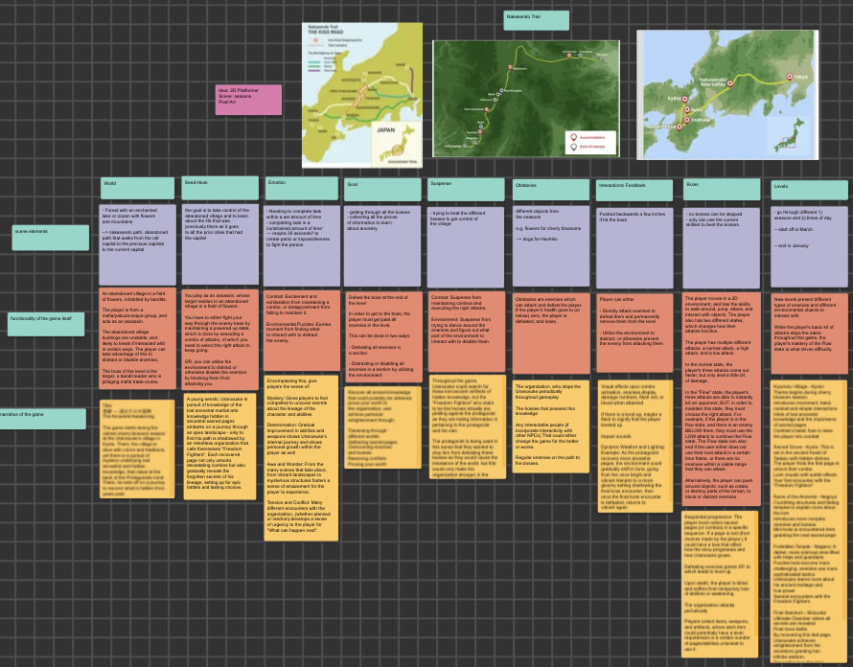Select the purple note under Levels

coord(809,243)
